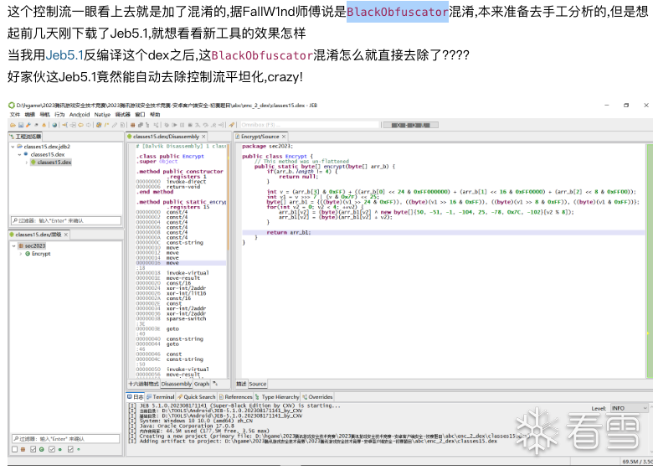This screenshot has width=653, height=470.
Task: Open the 日志 log tab
Action: (x=136, y=396)
